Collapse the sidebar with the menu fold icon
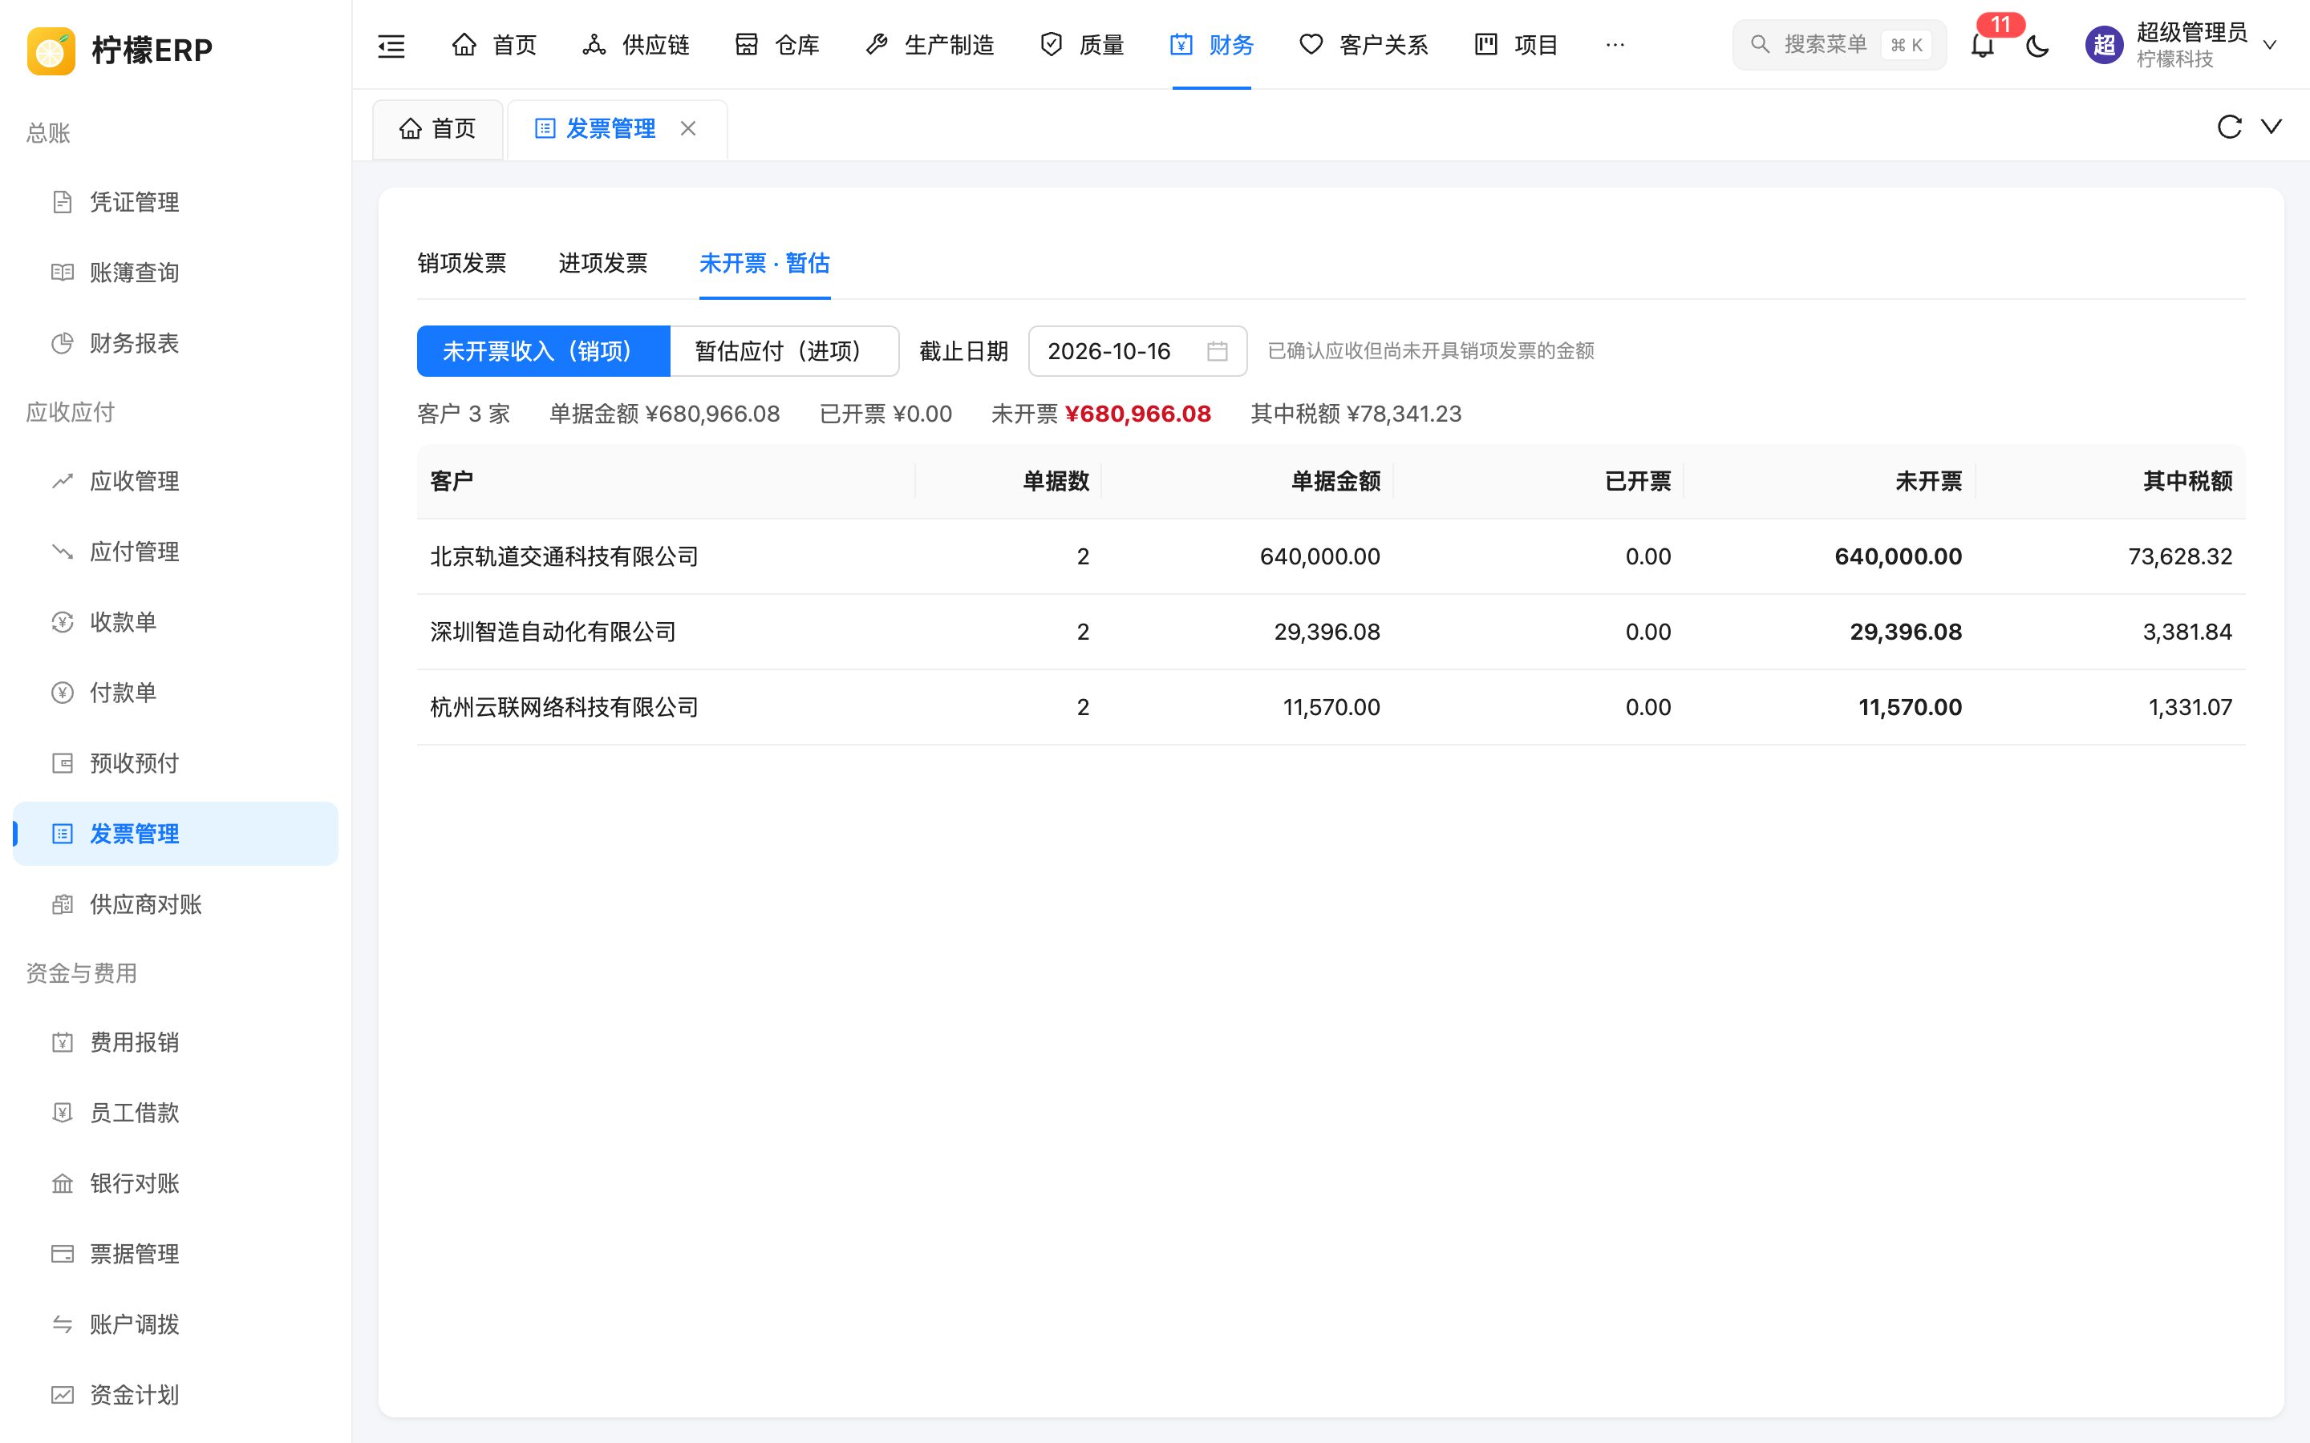The height and width of the screenshot is (1443, 2310). (391, 45)
